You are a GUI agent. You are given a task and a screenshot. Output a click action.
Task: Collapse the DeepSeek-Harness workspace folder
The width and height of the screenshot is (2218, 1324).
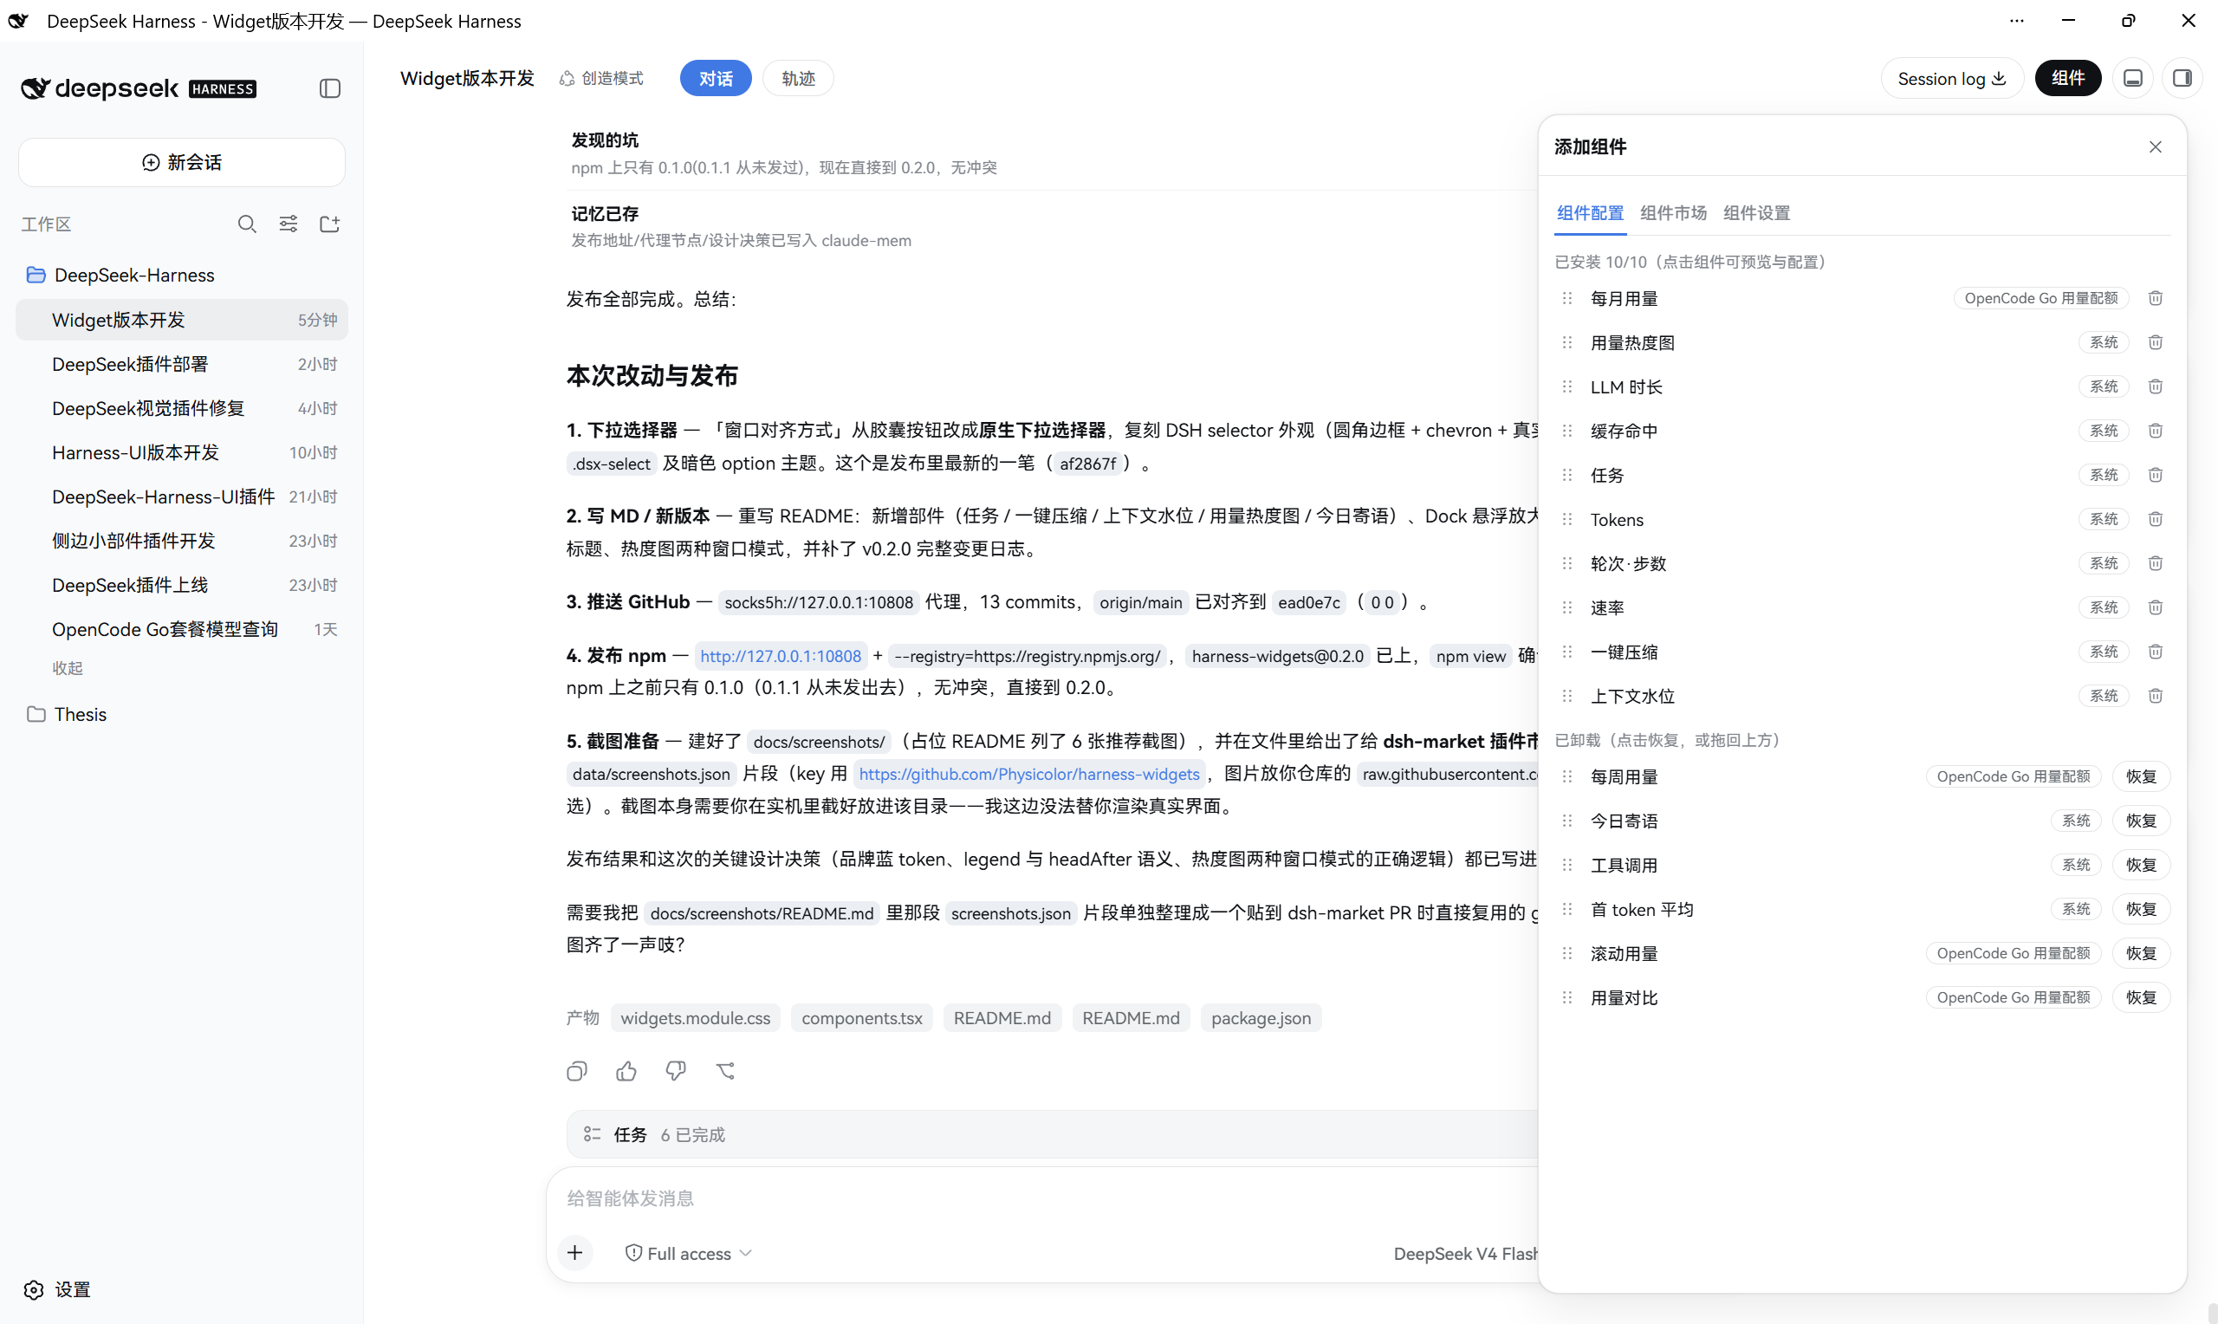[x=182, y=275]
